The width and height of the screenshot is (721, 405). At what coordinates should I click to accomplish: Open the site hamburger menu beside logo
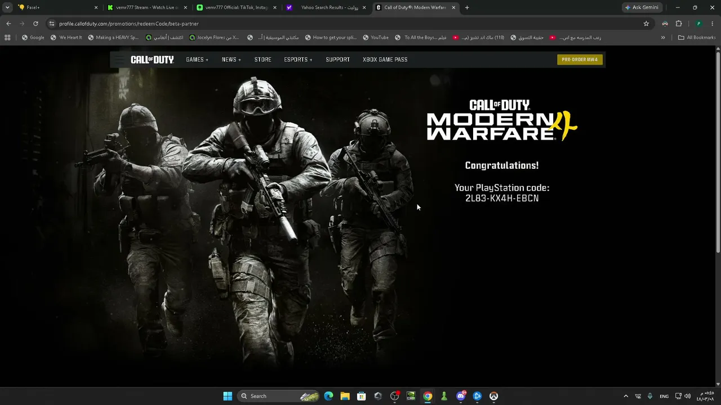[119, 60]
